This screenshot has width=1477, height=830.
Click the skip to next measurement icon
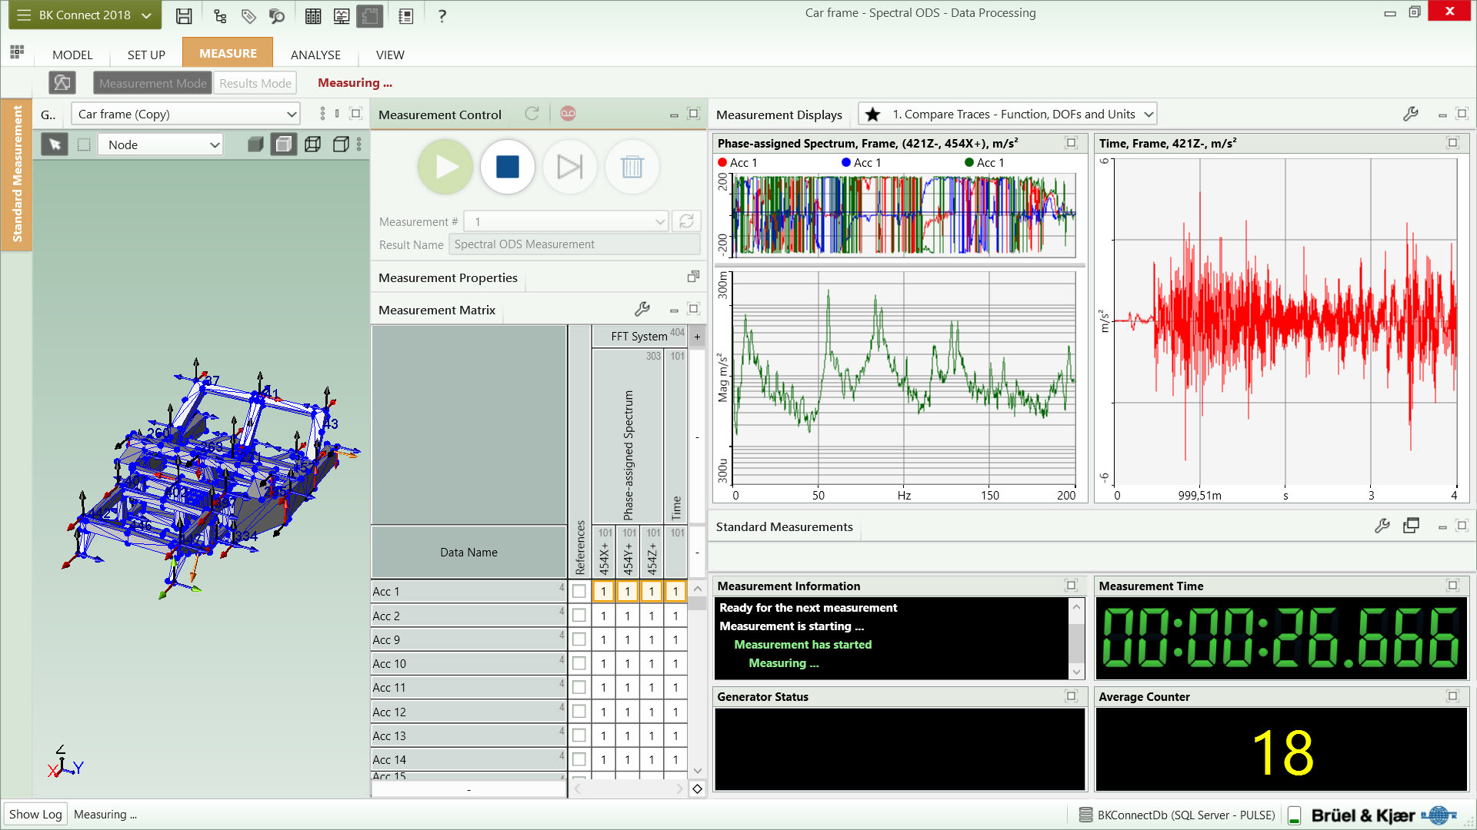569,167
